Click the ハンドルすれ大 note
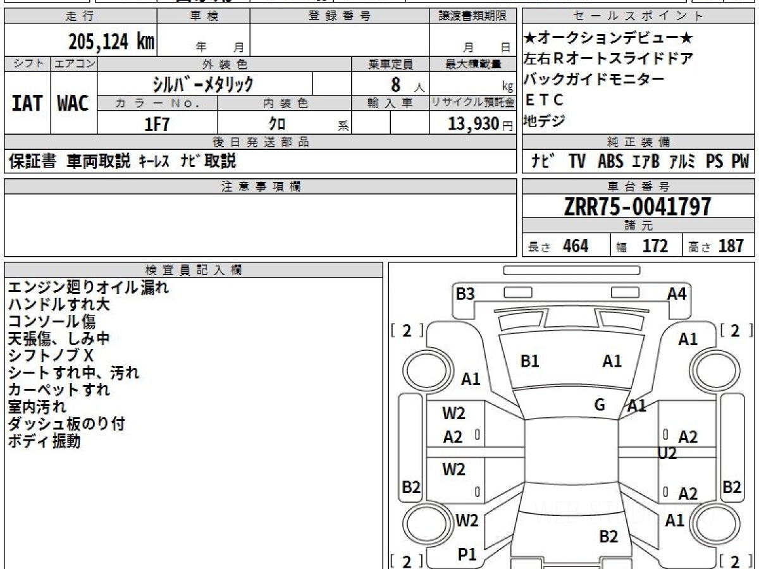 [59, 304]
